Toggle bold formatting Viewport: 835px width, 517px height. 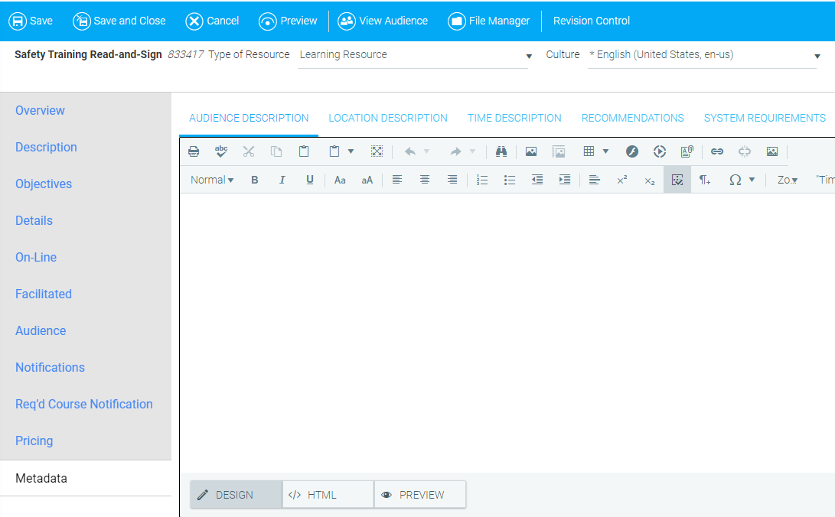coord(255,180)
